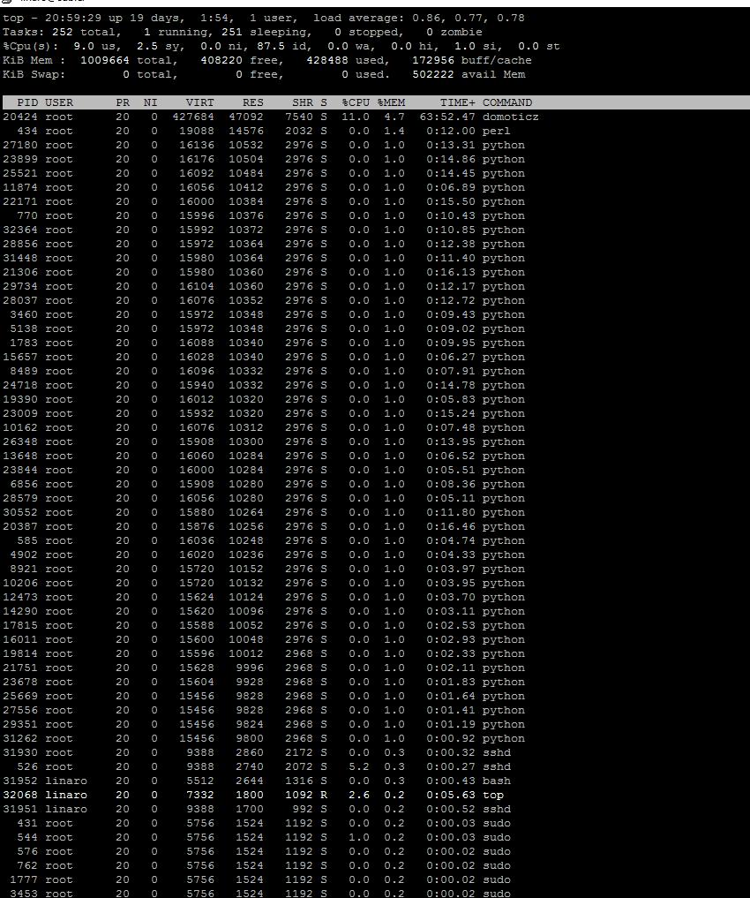Click the 251 sleeping tasks value
Screen dimensions: 750x898
232,32
